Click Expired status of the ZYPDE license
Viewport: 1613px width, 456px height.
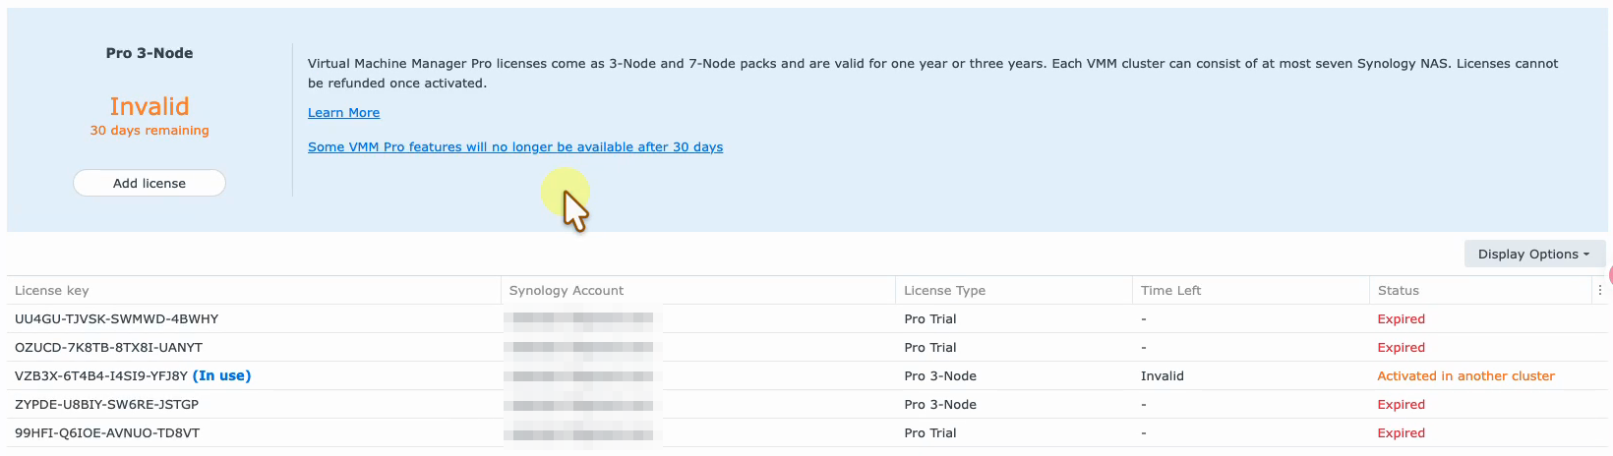[x=1401, y=405]
